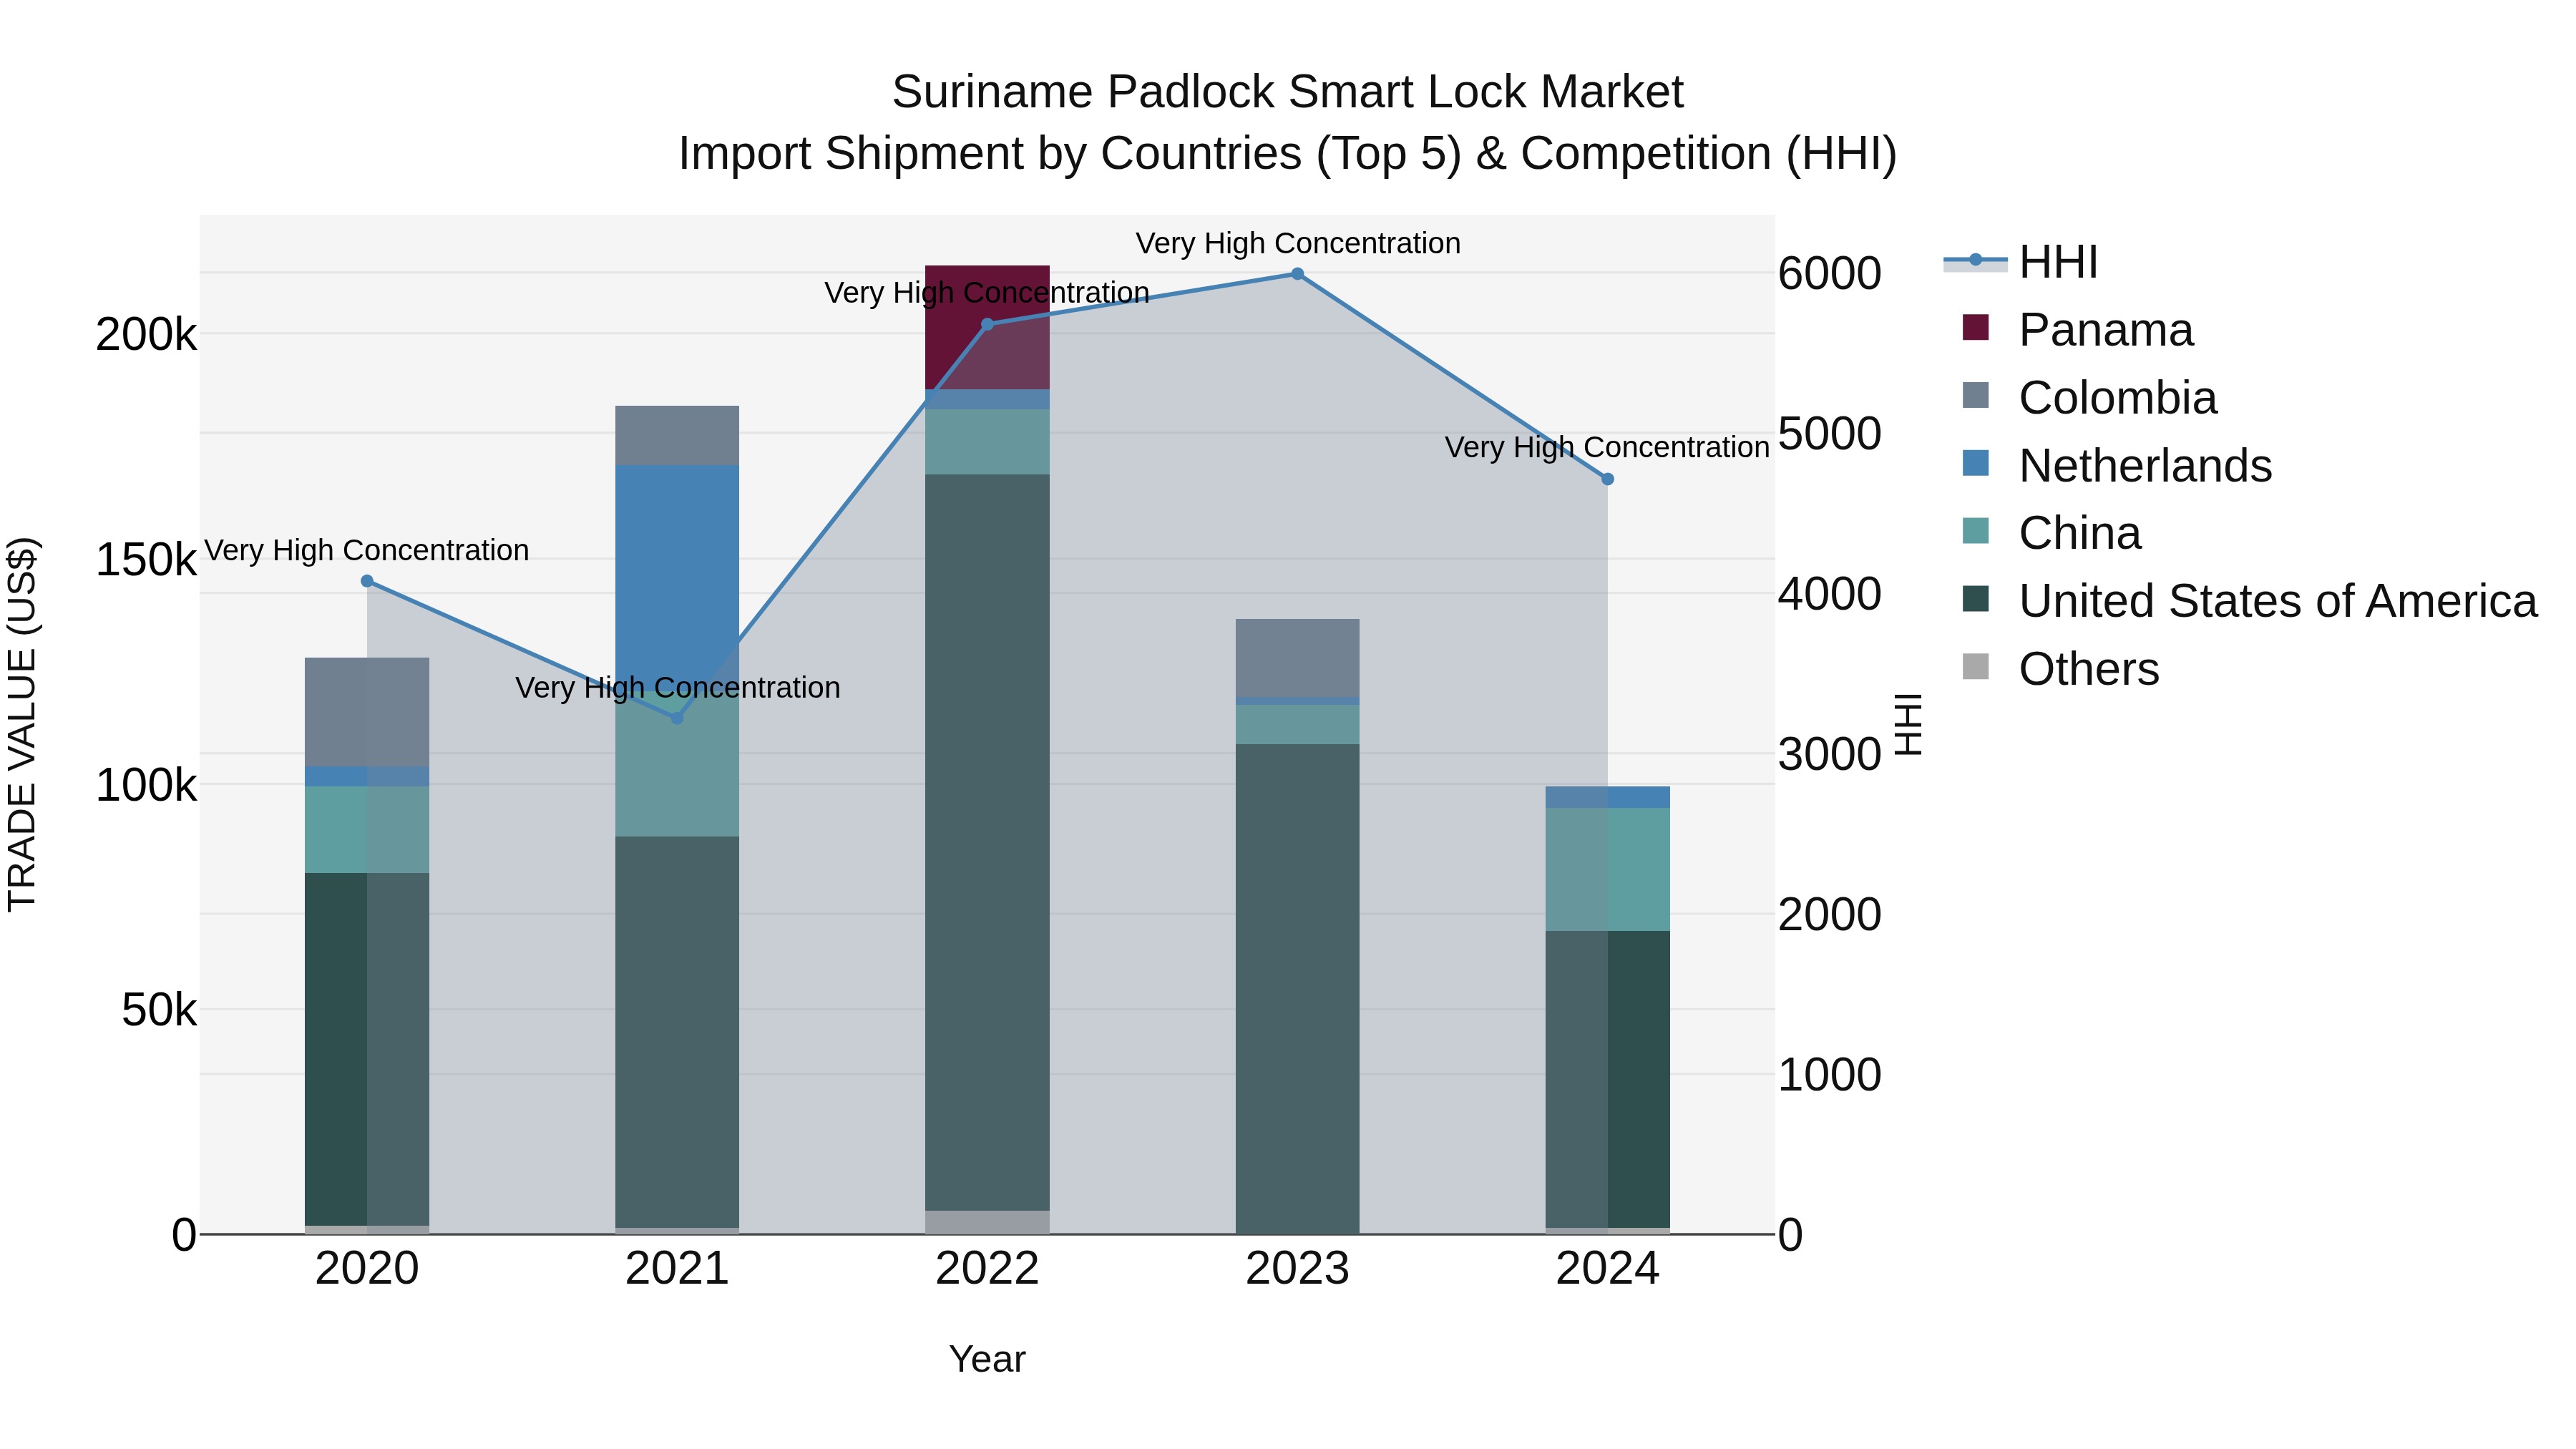Click the 150k left axis tick label
The image size is (2576, 1449).
[x=147, y=560]
